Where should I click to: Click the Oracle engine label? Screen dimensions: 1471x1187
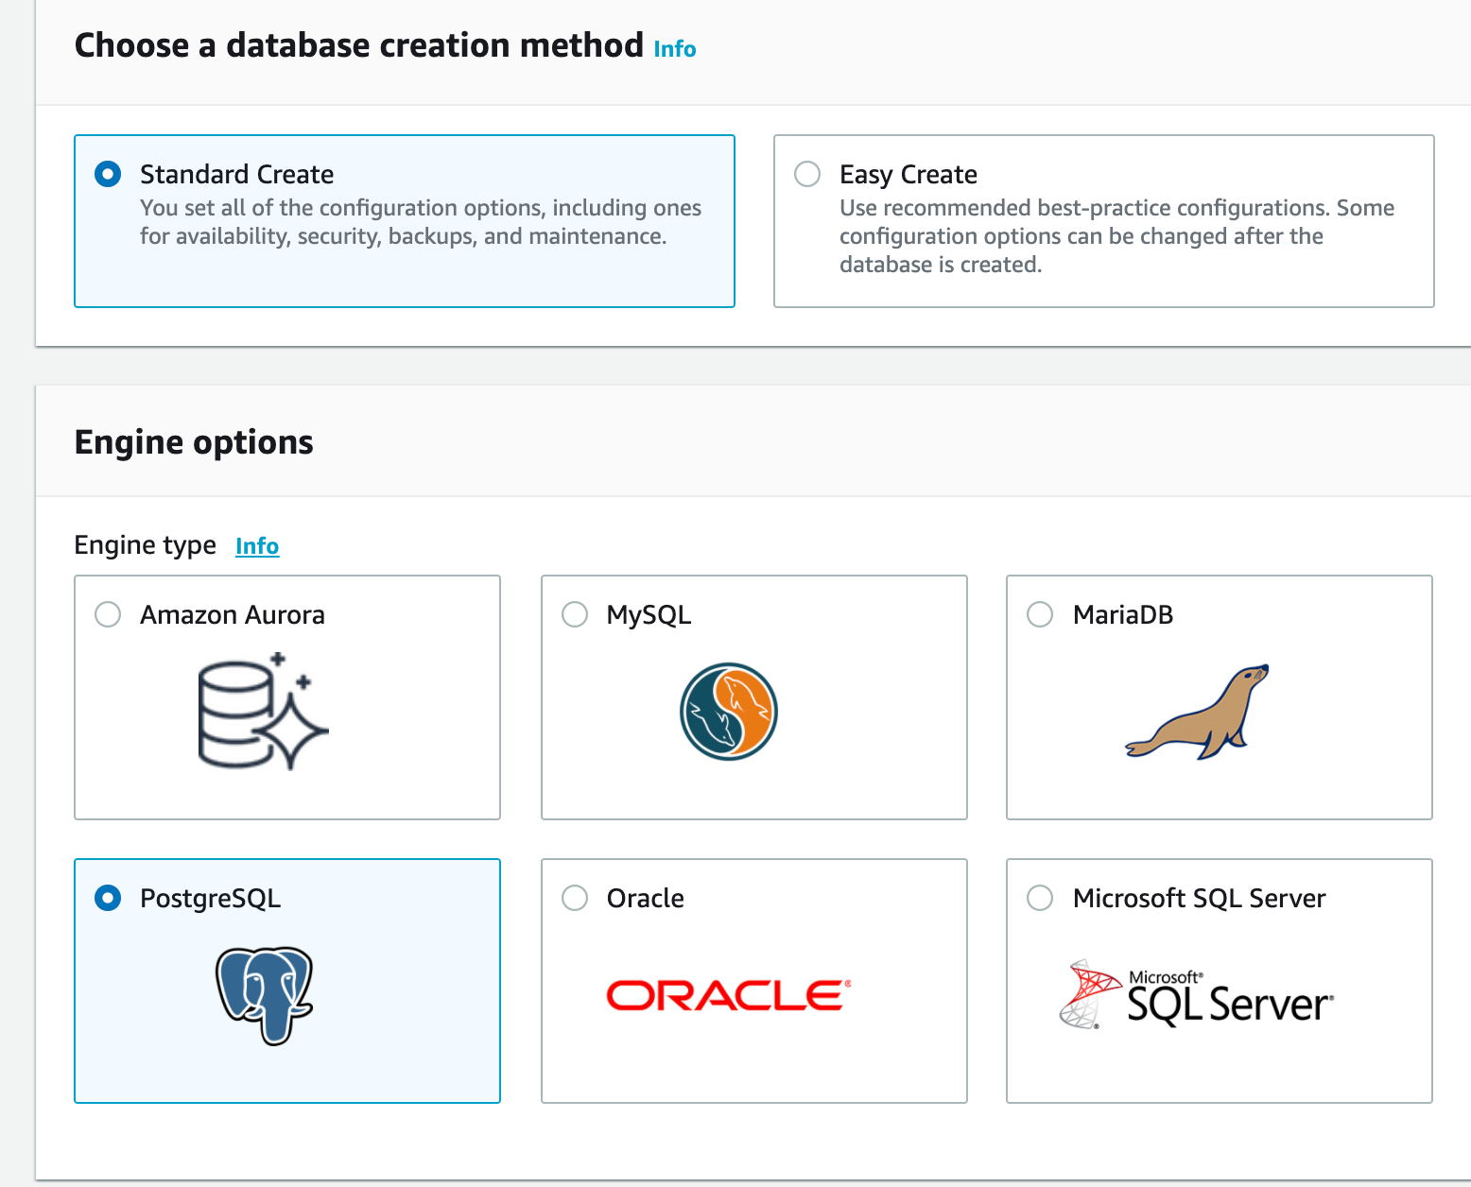(646, 898)
